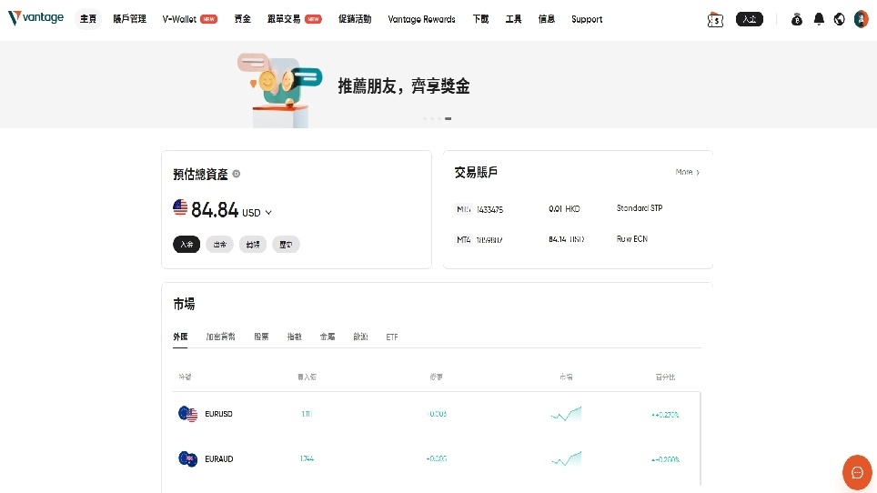Open the money bag rewards icon
The image size is (877, 493).
point(797,20)
